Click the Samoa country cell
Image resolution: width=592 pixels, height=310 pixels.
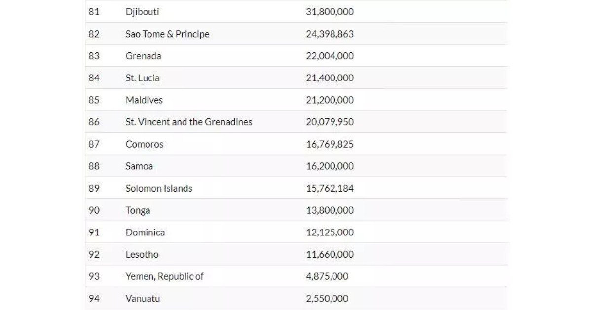[139, 166]
